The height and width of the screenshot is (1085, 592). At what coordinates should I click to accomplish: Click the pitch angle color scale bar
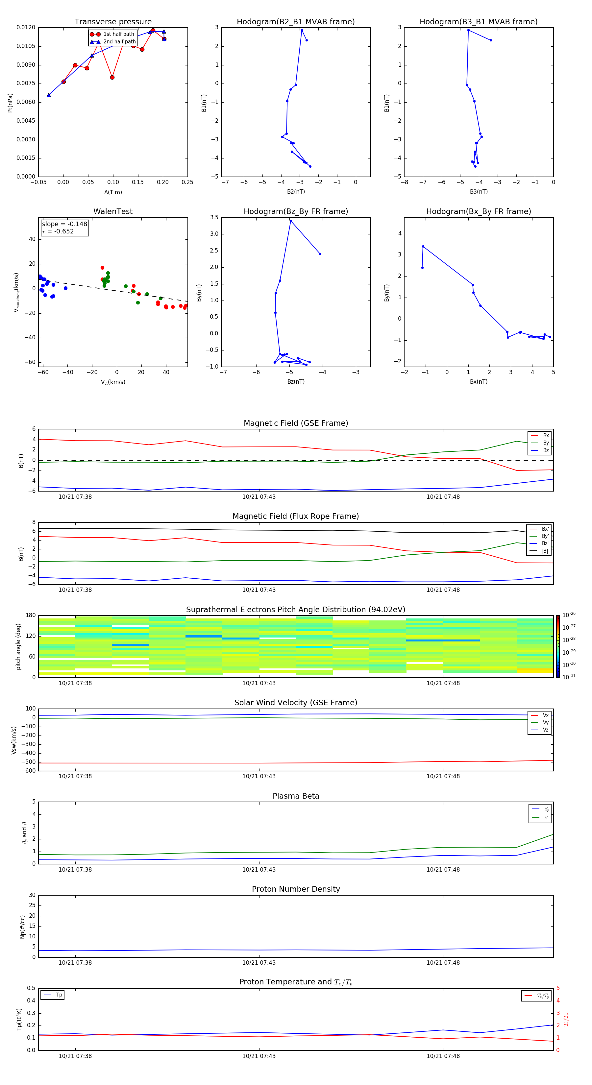(558, 646)
